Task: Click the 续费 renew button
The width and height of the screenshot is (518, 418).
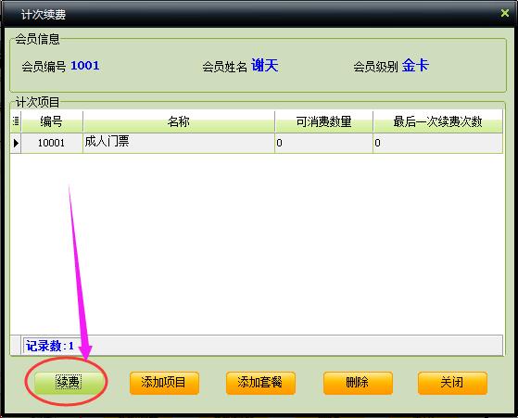Action: tap(68, 382)
